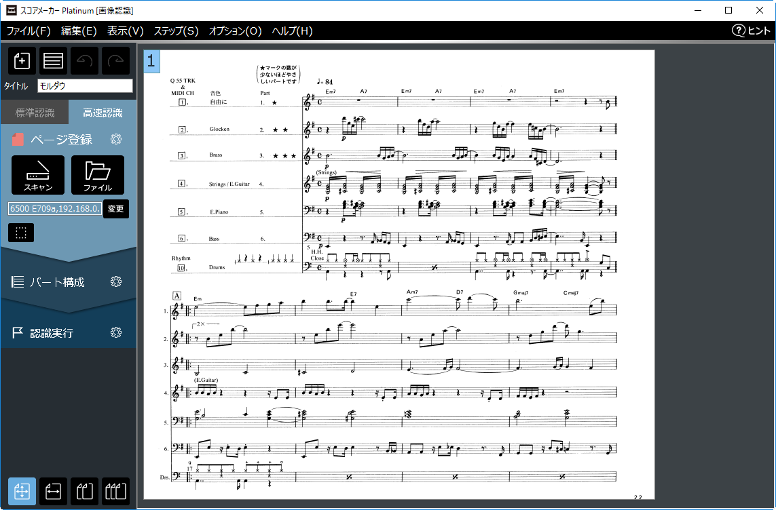Click the red page icon beside ページ登録
Image resolution: width=776 pixels, height=510 pixels.
pos(18,139)
